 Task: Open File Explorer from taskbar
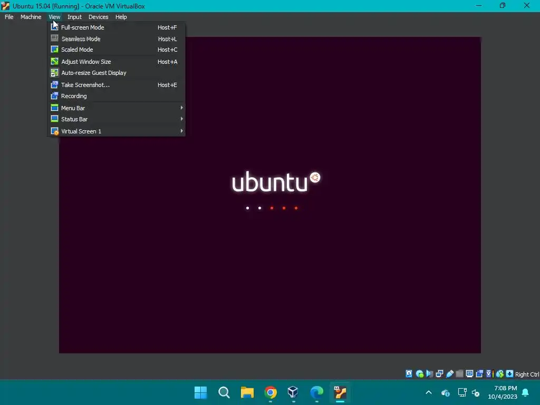(x=247, y=392)
